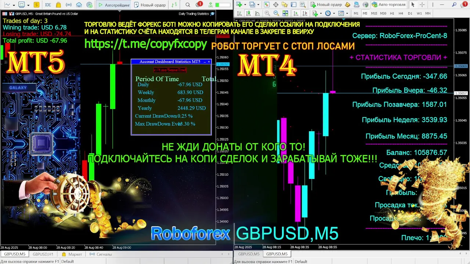Open the Market shopping bag icon in MT5 toolbar
Viewport: 470px width, 264px height.
58,5
